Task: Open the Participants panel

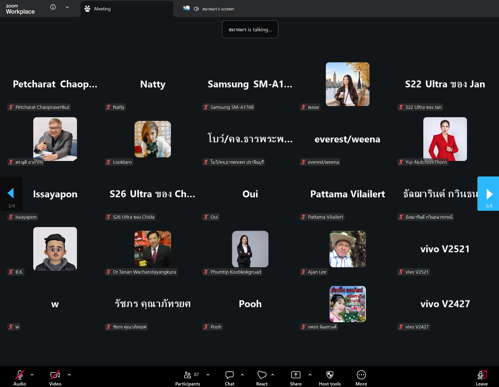Action: 188,378
